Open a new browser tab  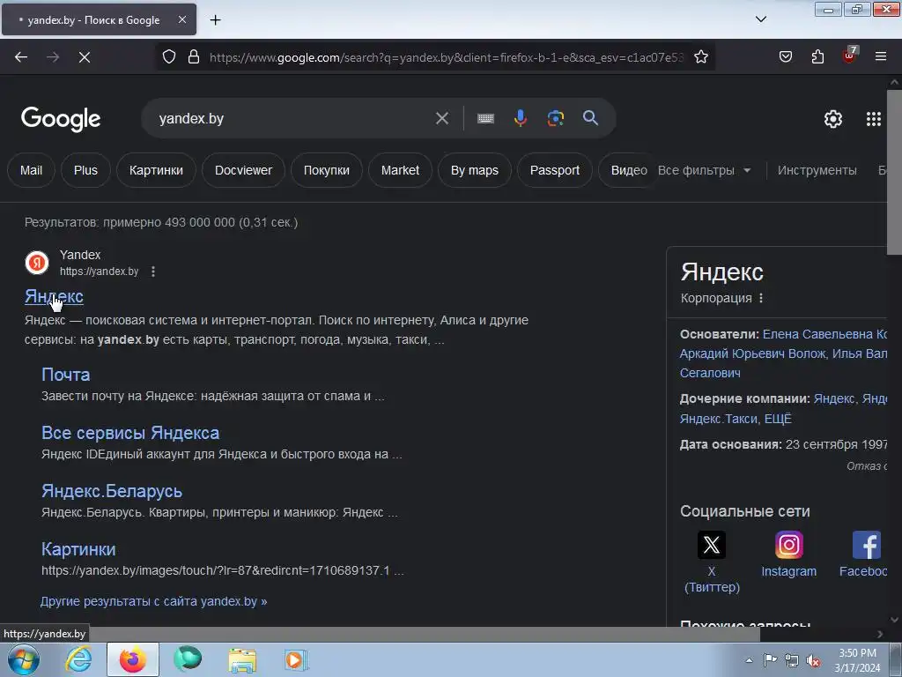coord(215,20)
